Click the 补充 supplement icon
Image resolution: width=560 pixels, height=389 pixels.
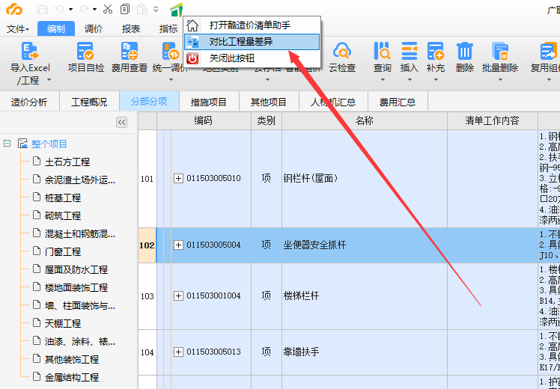(435, 52)
